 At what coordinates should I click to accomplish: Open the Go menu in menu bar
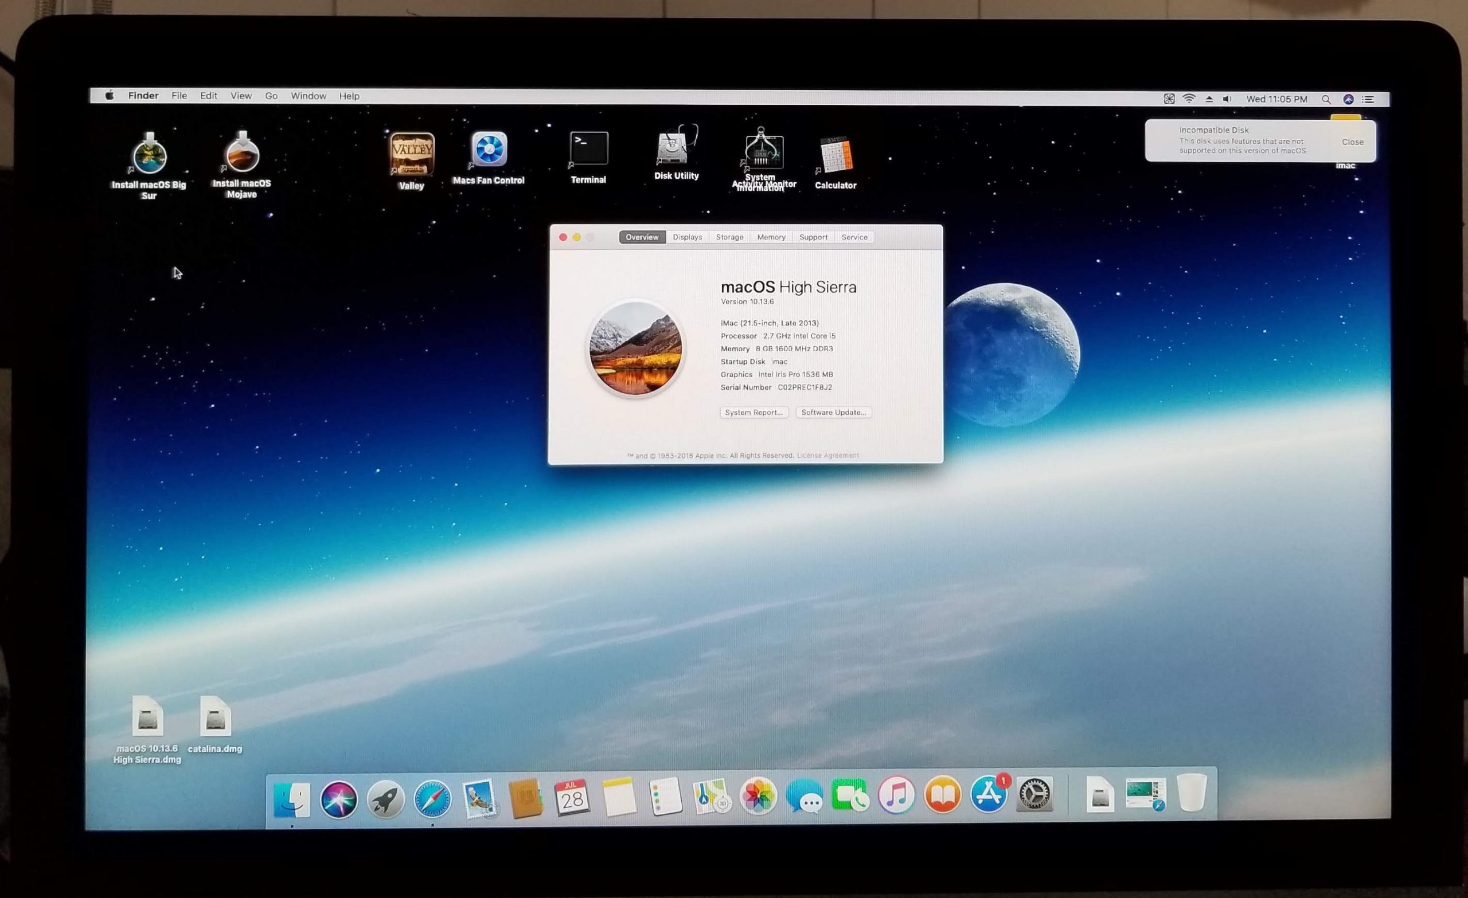(x=271, y=96)
